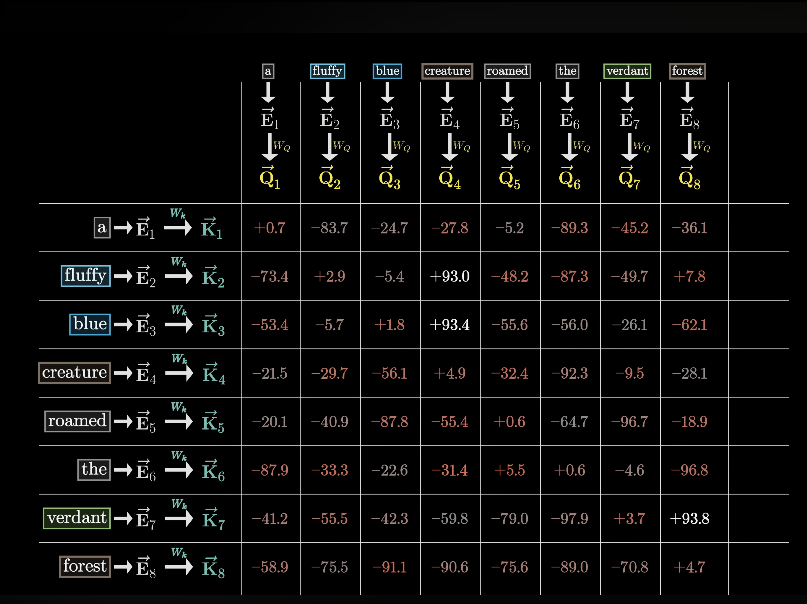The width and height of the screenshot is (807, 604).
Task: Click the yellow Q4 query vector label
Action: click(x=449, y=178)
